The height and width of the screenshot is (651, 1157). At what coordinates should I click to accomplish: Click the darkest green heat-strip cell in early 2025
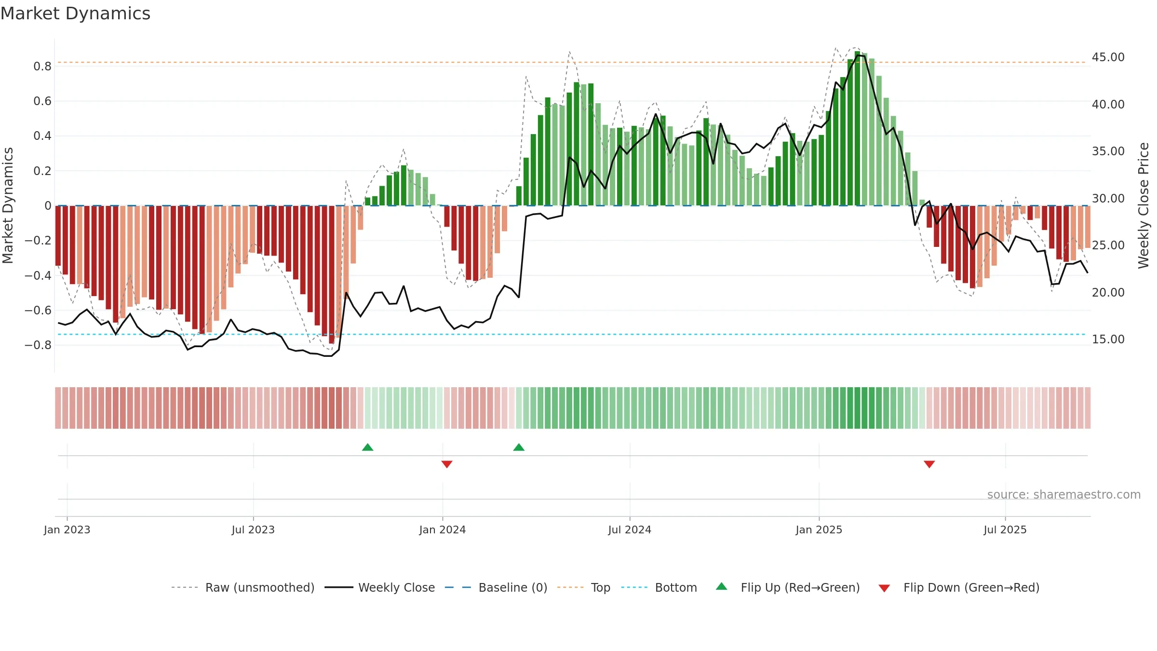[857, 408]
